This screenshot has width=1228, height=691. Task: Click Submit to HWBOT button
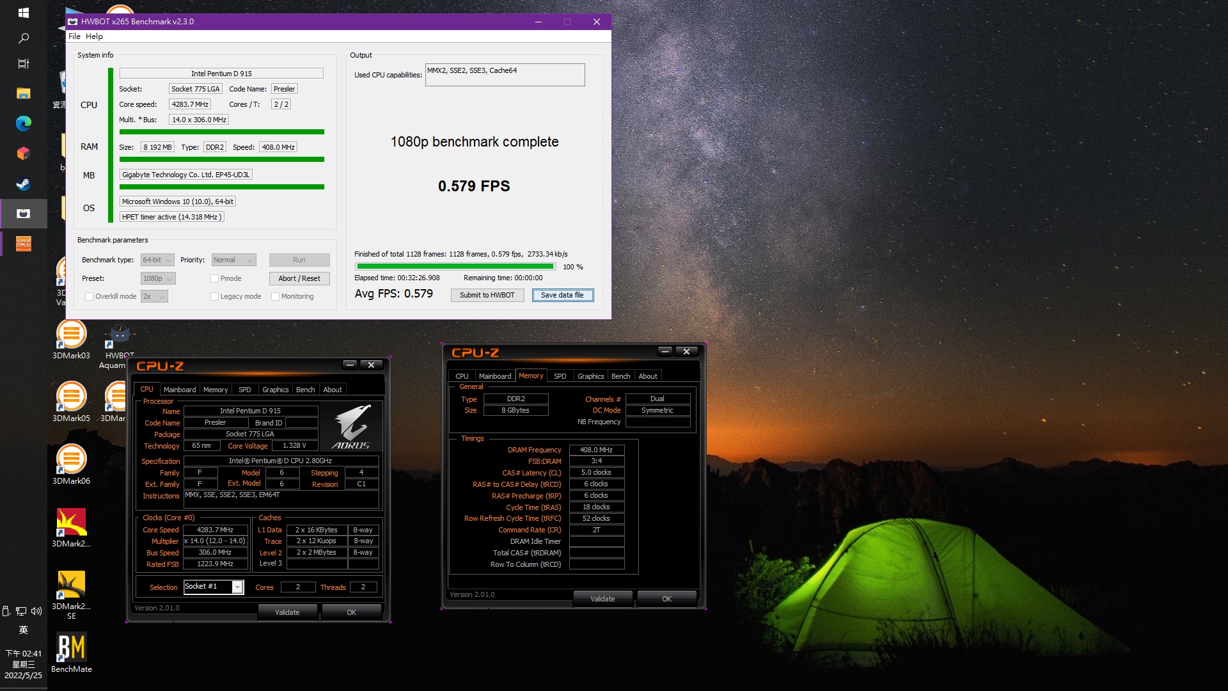(x=487, y=295)
